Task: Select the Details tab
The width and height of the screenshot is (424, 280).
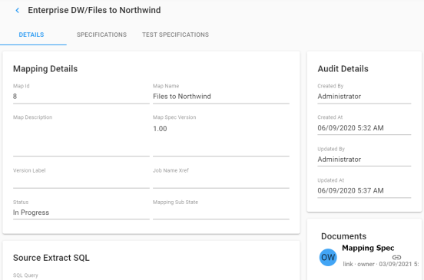Action: 31,35
